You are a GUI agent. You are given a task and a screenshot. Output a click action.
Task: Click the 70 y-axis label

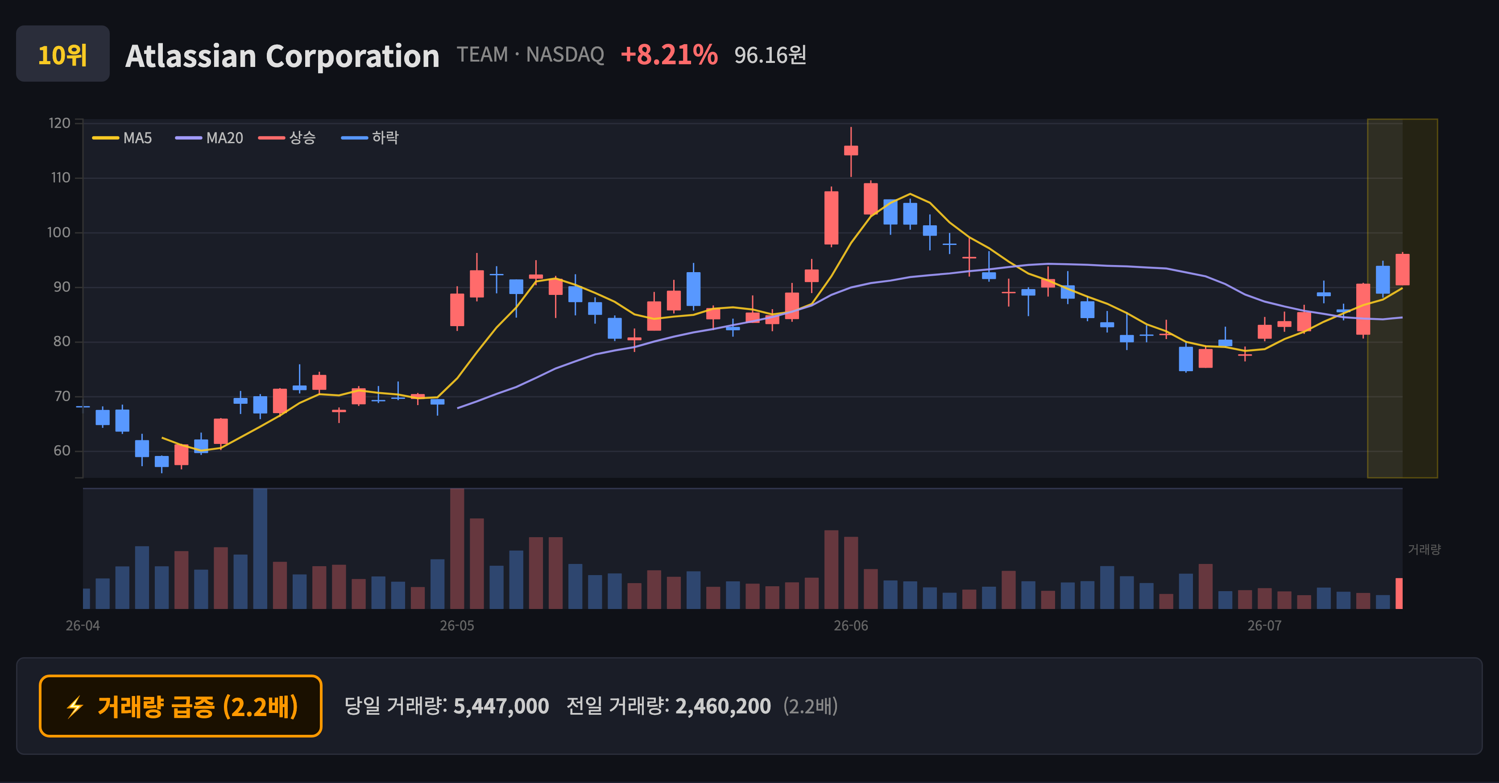[62, 396]
